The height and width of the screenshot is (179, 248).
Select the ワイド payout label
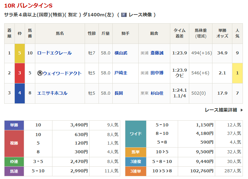136,133
